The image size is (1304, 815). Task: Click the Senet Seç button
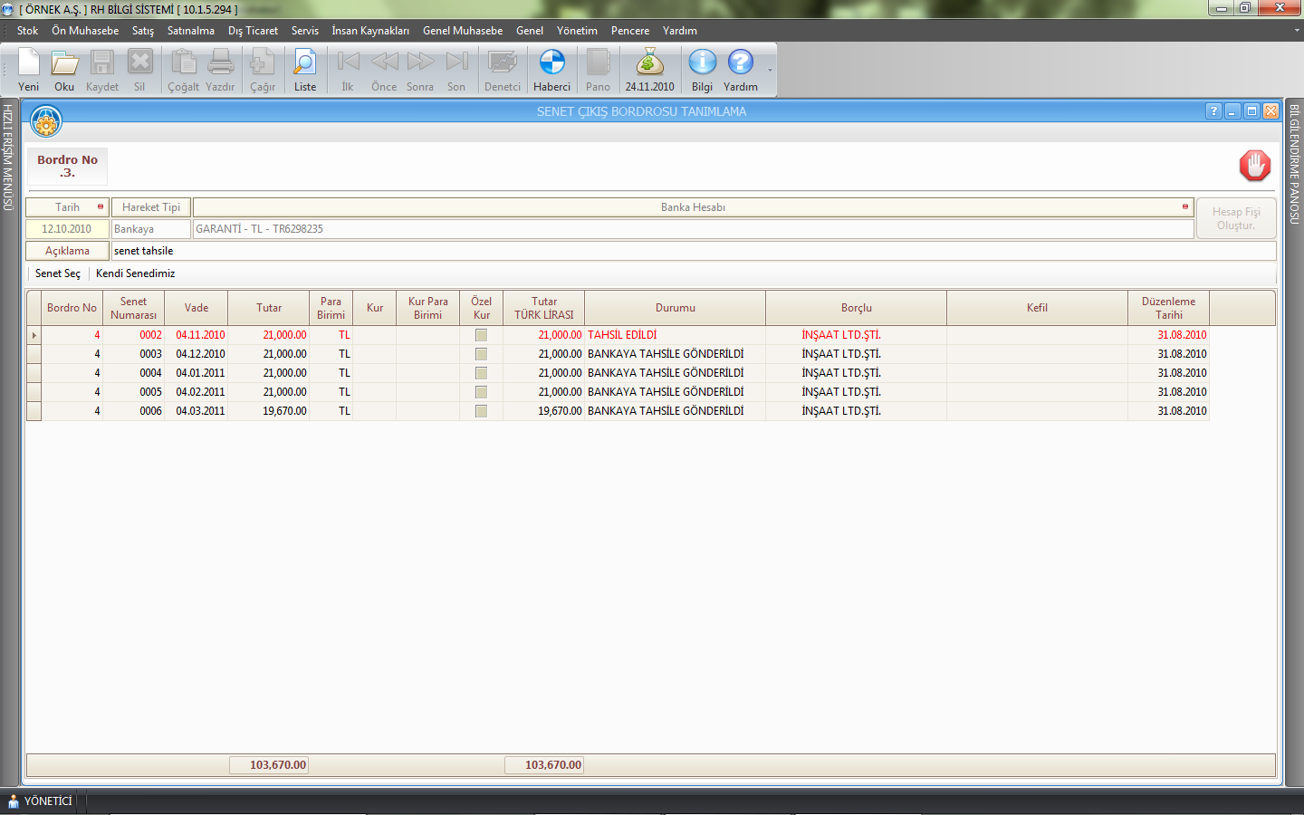(x=58, y=273)
